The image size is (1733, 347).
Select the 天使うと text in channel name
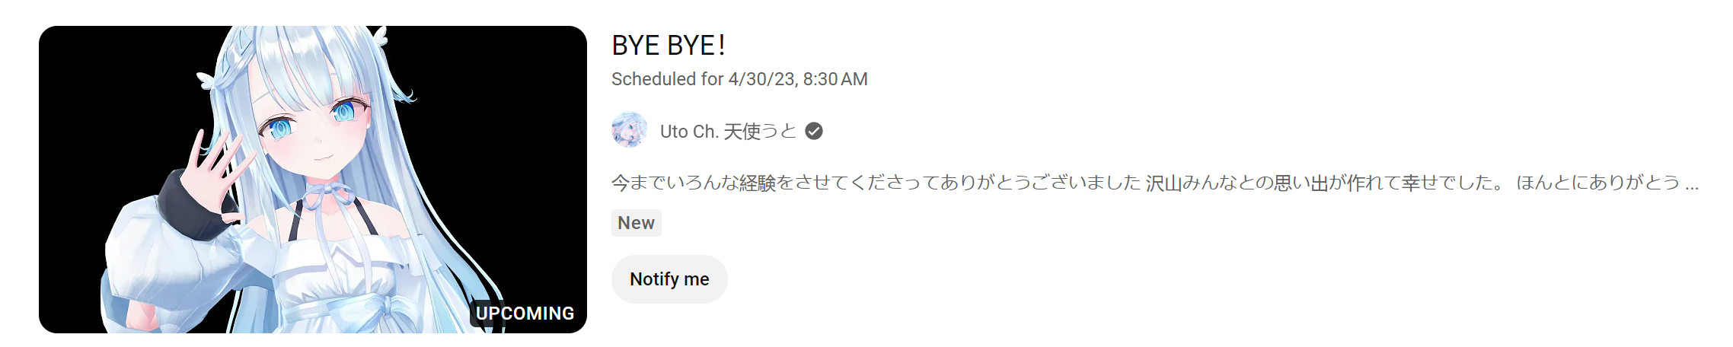(x=759, y=132)
